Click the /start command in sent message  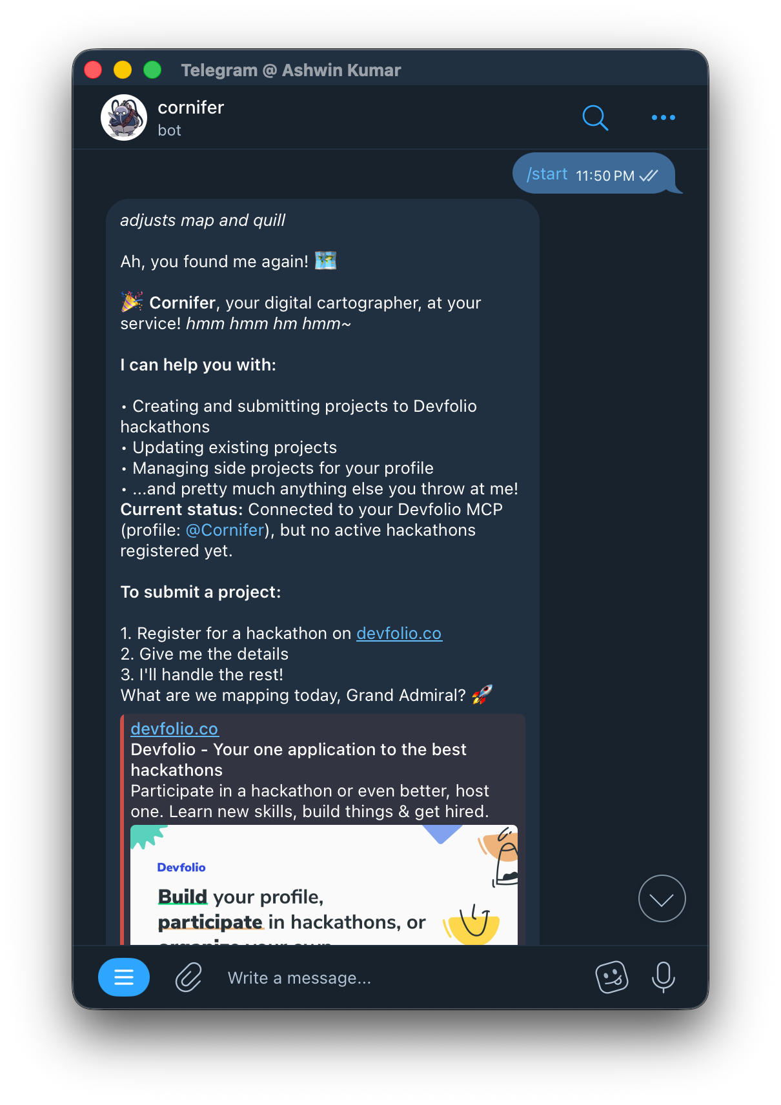pos(547,174)
